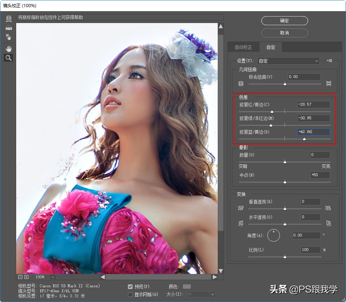346x302 pixels.
Task: Click the 角度 value field
Action: pos(306,235)
